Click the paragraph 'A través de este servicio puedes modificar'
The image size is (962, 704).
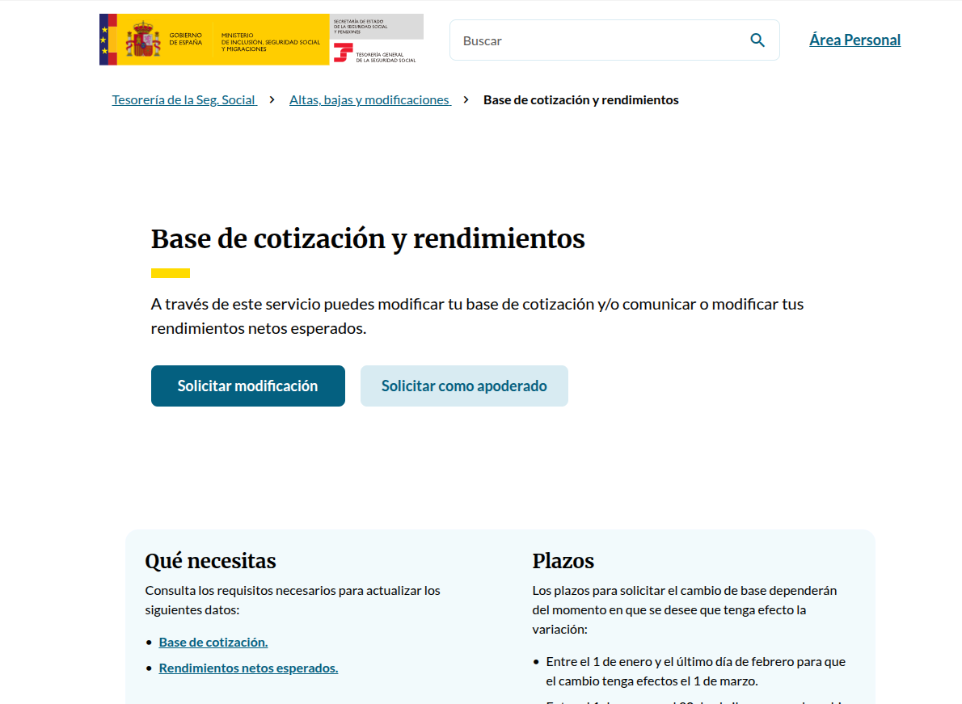coord(477,316)
